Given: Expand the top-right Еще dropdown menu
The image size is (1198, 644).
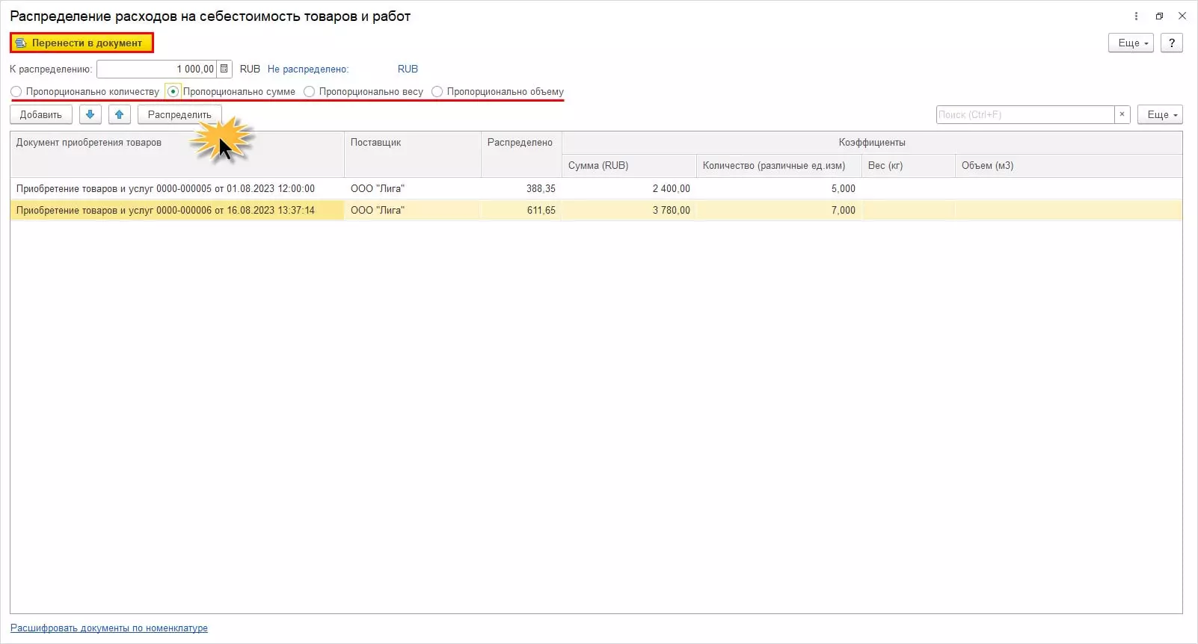Looking at the screenshot, I should coord(1131,43).
